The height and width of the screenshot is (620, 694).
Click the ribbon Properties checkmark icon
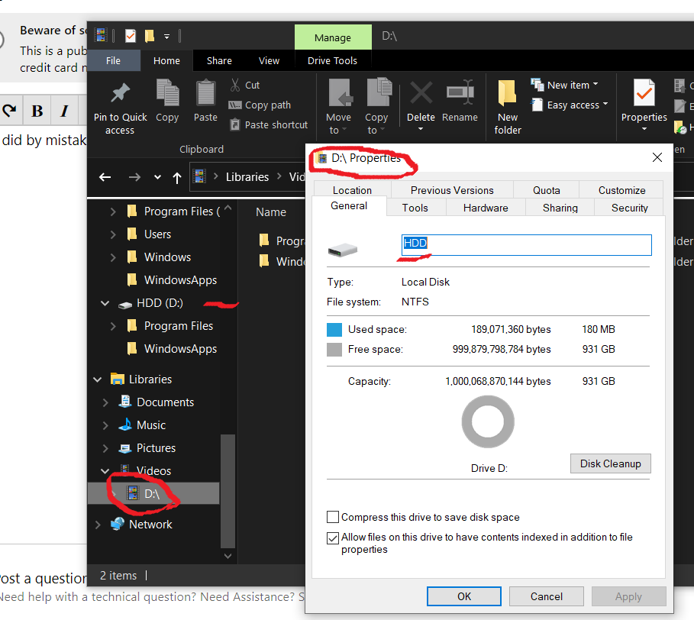644,92
